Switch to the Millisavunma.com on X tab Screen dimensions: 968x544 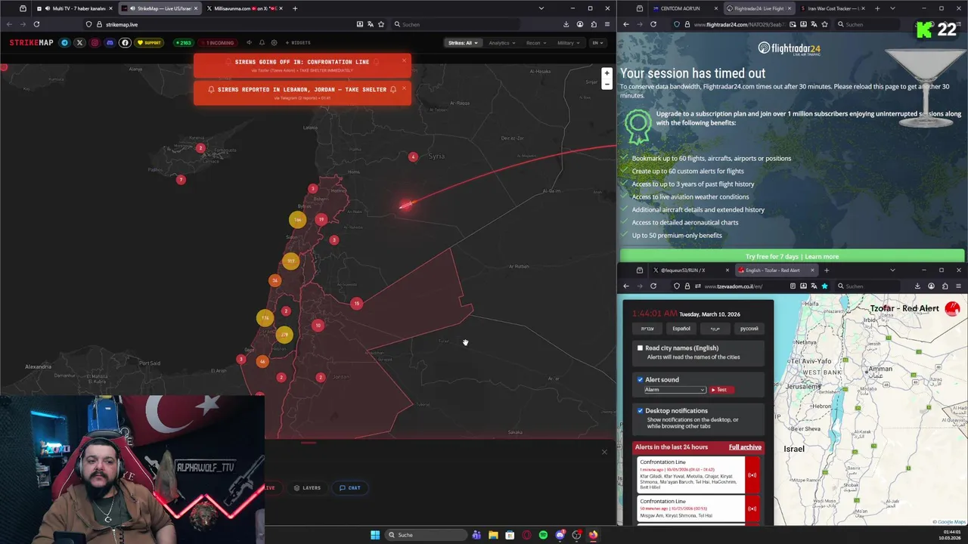point(244,8)
